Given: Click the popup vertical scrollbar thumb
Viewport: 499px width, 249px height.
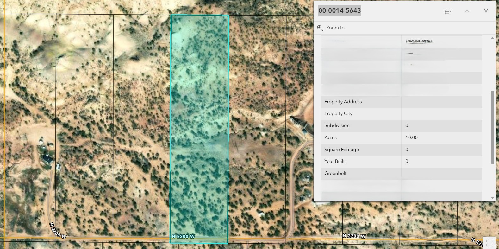Looking at the screenshot, I should click(492, 127).
